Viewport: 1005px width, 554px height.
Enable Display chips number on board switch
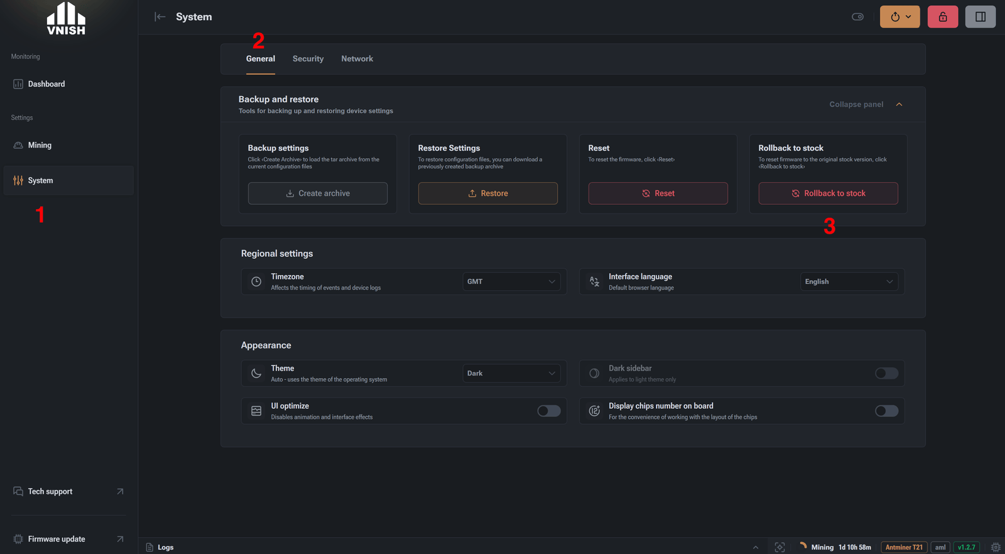[886, 411]
